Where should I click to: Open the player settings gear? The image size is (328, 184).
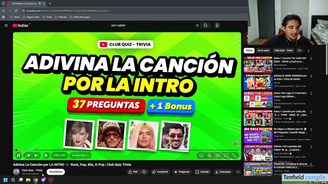[210, 155]
